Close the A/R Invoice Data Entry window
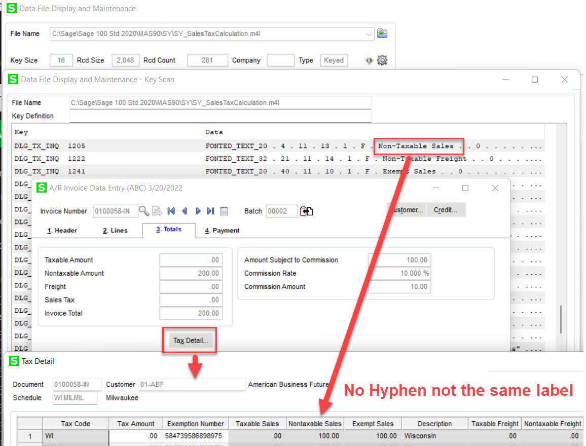This screenshot has height=446, width=586. pyautogui.click(x=495, y=188)
